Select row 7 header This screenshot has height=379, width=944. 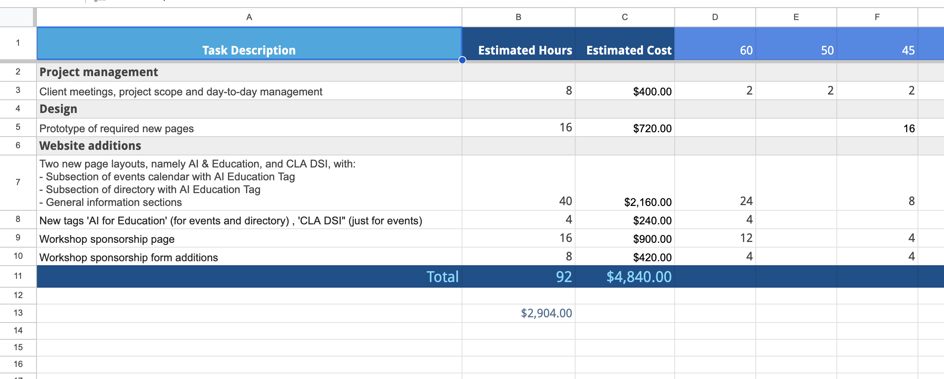point(18,182)
